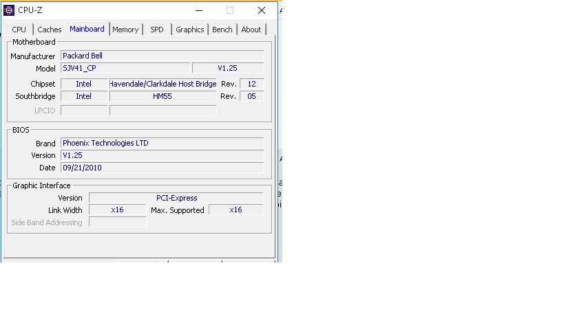Open the Graphics tab

tap(189, 30)
